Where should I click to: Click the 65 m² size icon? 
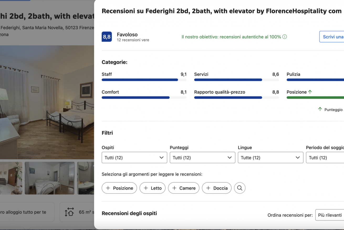(x=69, y=212)
